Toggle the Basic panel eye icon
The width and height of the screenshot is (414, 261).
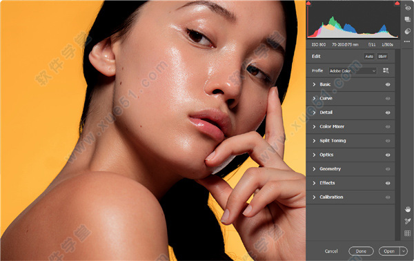click(x=388, y=84)
